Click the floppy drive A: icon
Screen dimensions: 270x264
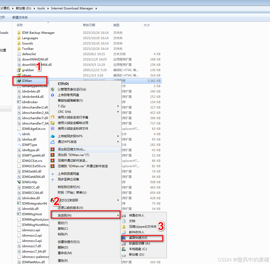[124, 243]
